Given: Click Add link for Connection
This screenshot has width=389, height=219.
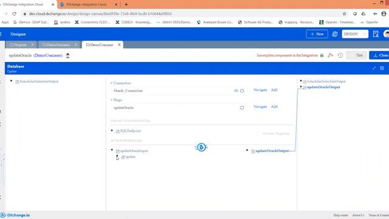Looking at the screenshot, I should coord(274,90).
